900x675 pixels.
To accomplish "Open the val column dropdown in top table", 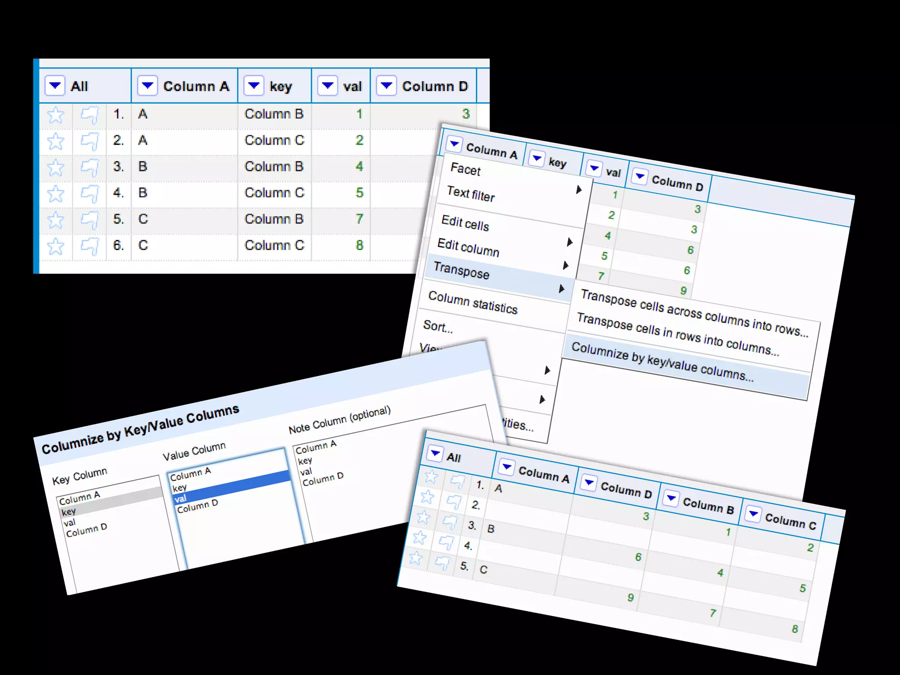I will (327, 85).
